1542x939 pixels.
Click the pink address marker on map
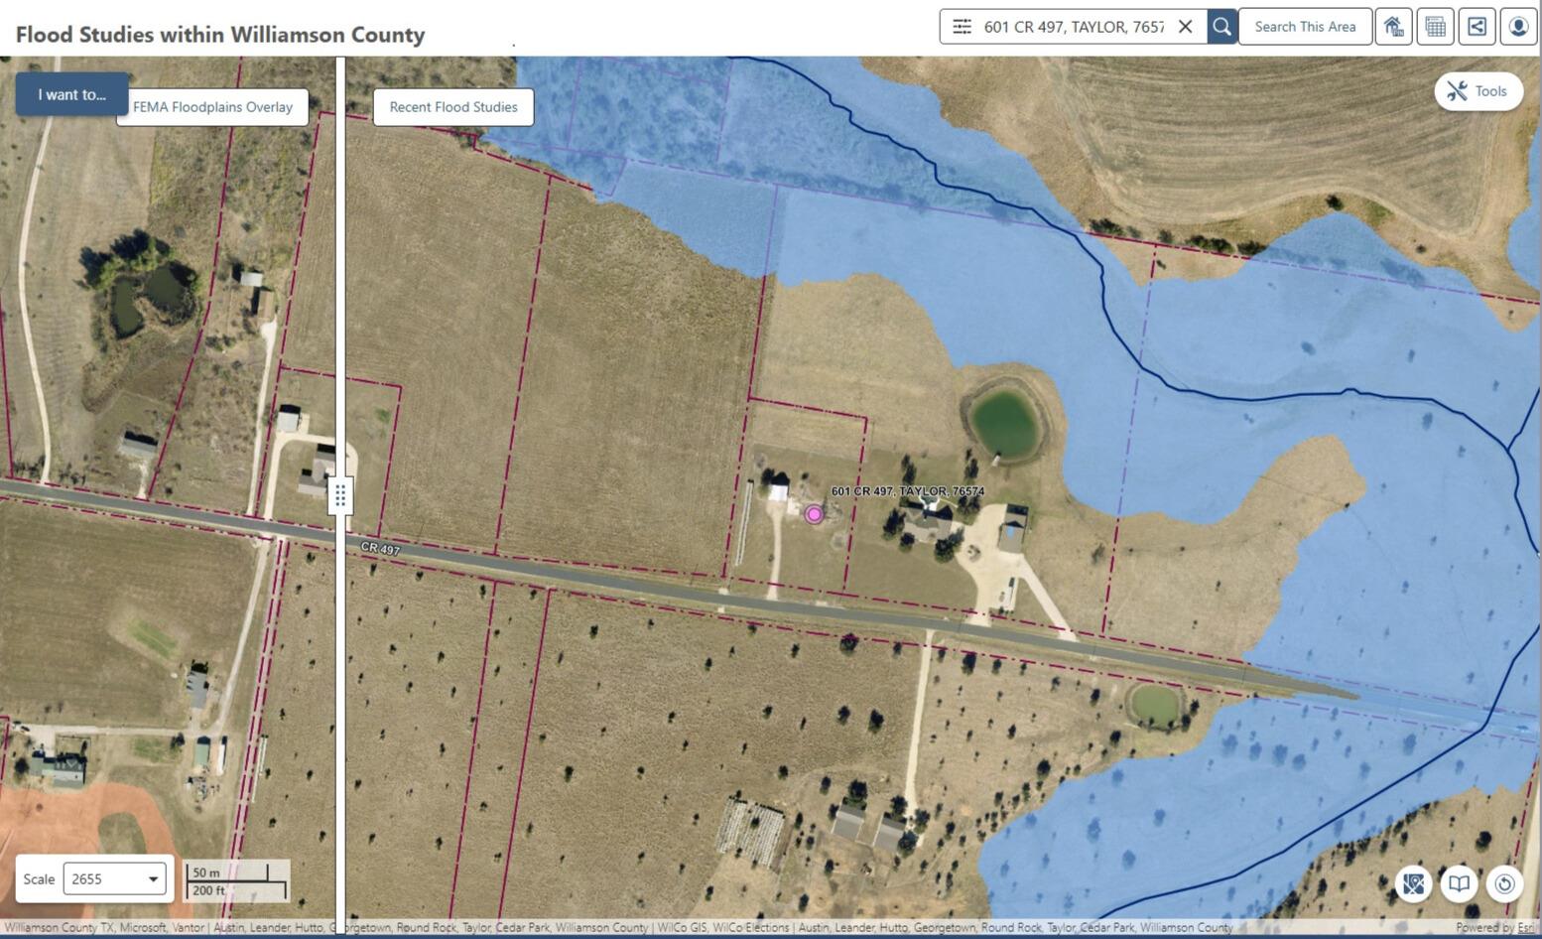coord(814,514)
